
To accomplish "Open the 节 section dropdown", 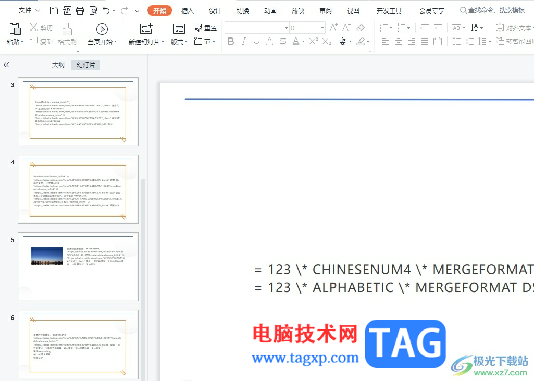I will click(x=205, y=42).
